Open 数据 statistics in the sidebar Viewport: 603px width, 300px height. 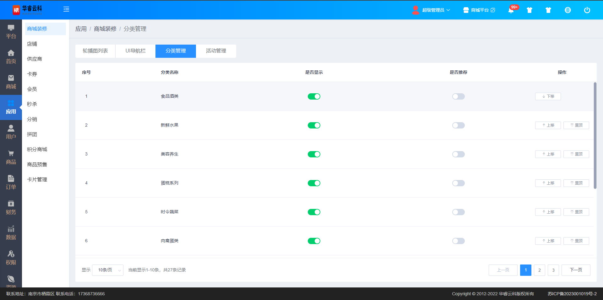11,233
